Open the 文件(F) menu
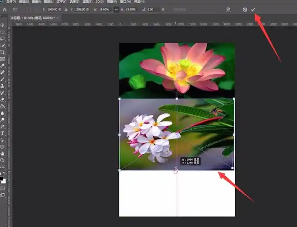 coord(11,2)
